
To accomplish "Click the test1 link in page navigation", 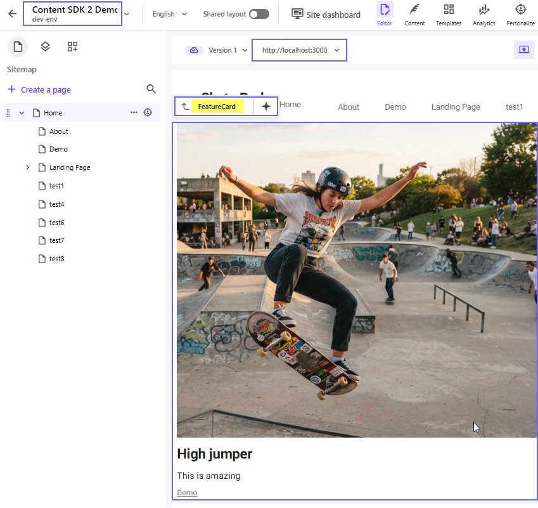I will point(514,107).
